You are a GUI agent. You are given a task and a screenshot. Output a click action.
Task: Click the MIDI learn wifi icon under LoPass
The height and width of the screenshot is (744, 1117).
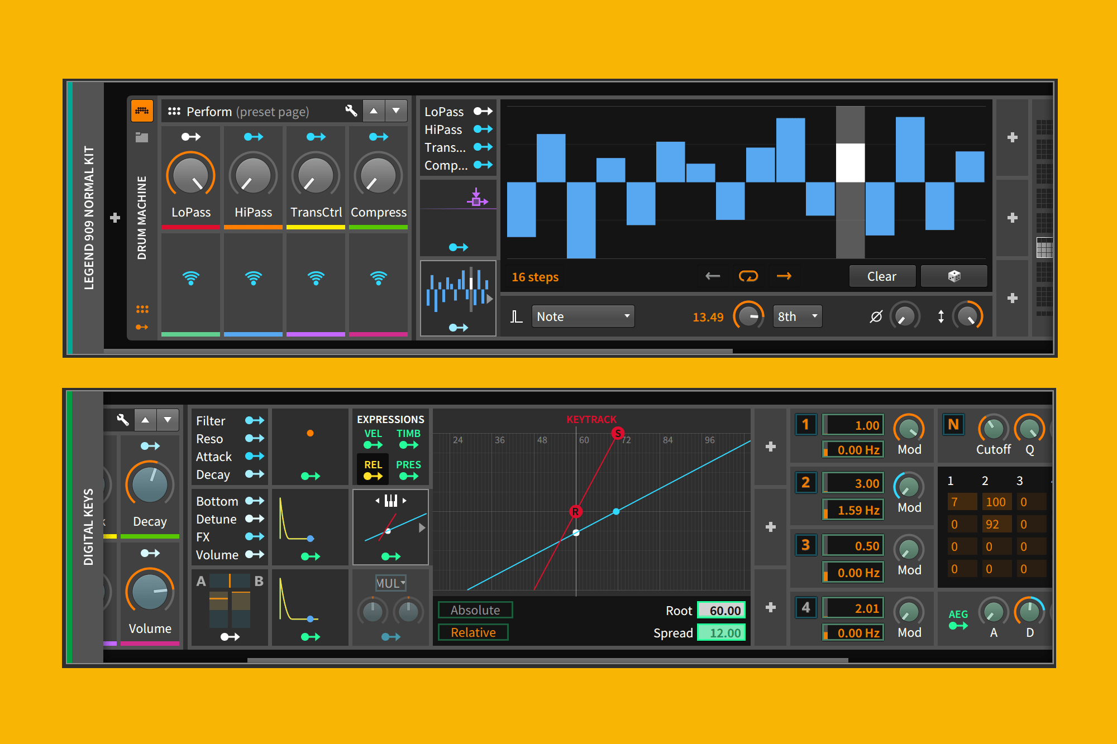point(190,276)
